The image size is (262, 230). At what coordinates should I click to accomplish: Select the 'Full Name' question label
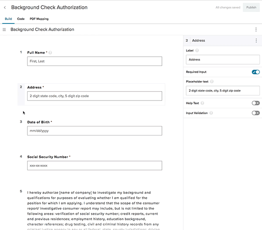pyautogui.click(x=36, y=53)
